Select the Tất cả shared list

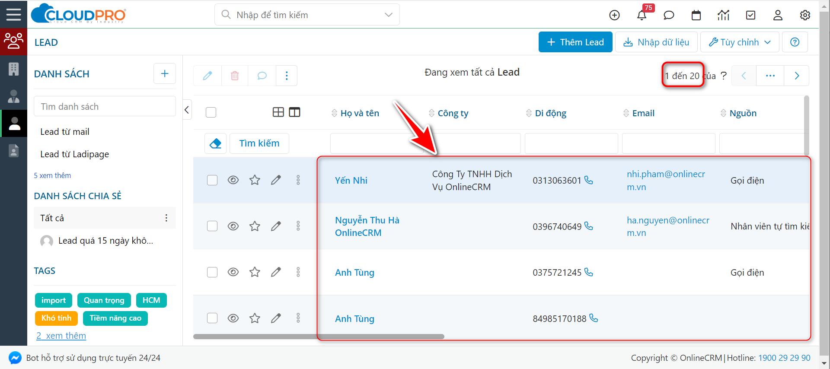click(x=105, y=218)
